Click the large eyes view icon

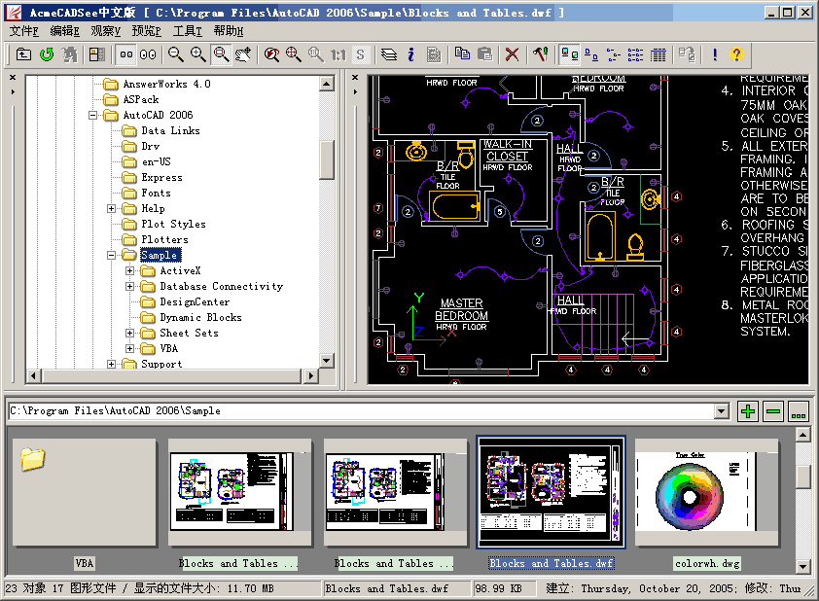(148, 54)
